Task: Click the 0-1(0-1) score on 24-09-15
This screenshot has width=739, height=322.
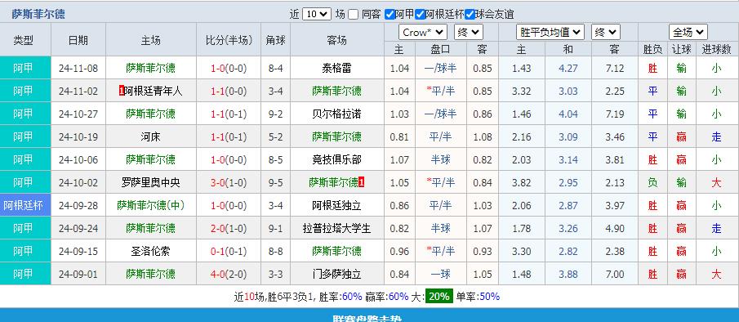Action: coord(229,251)
